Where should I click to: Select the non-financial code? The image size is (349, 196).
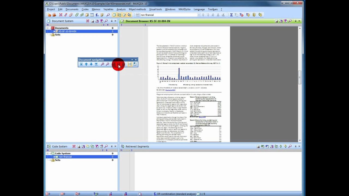65,157
